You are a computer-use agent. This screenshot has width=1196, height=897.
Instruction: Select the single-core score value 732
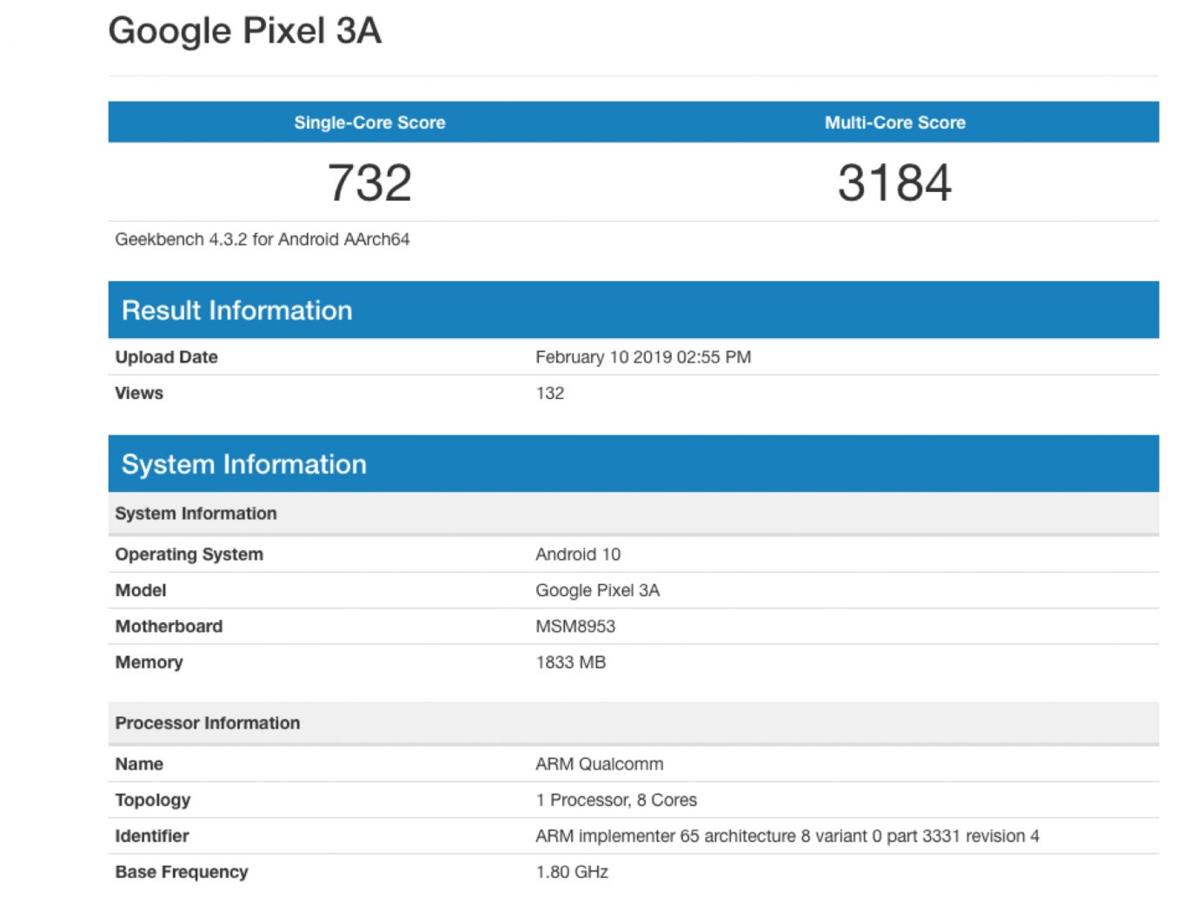(369, 183)
